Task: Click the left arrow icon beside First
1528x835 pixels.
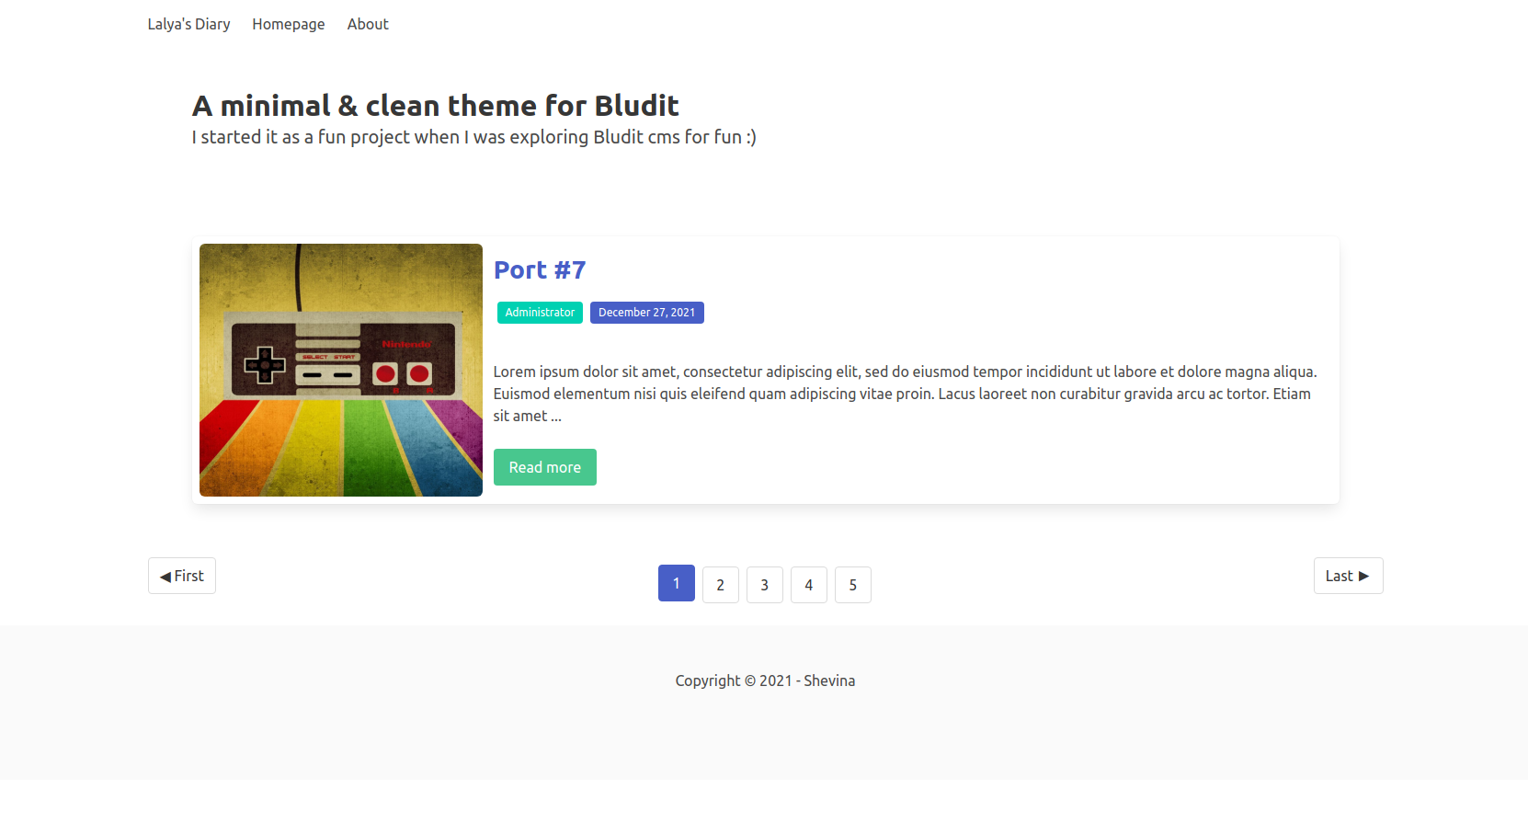Action: 165,577
